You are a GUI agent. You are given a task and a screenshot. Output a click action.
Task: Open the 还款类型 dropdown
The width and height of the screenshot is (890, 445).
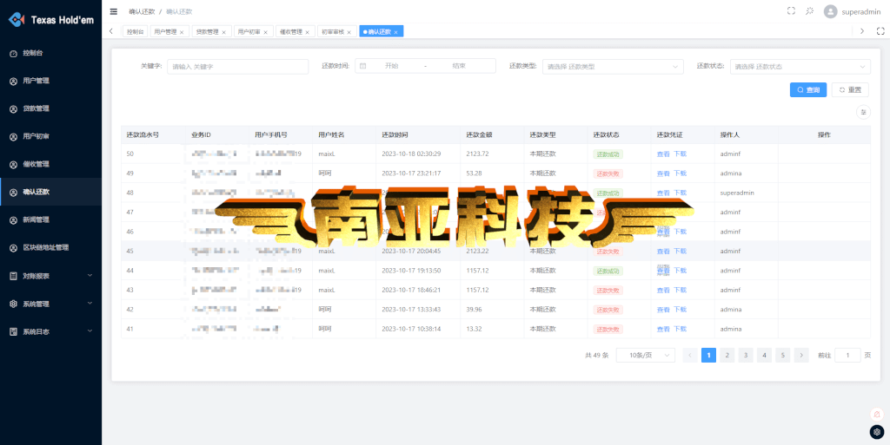(613, 66)
